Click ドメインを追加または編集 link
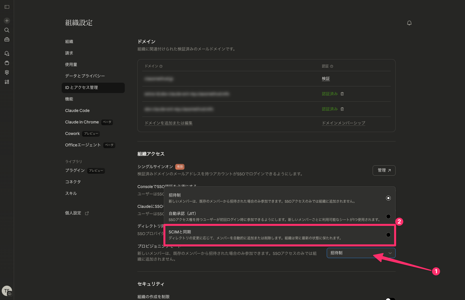The width and height of the screenshot is (465, 300). [168, 123]
